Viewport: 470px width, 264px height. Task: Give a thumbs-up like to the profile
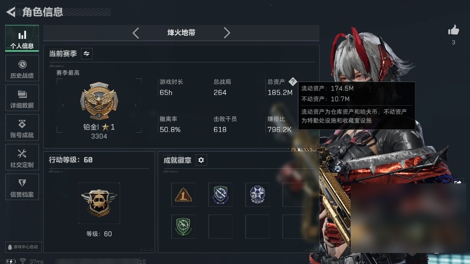(x=453, y=30)
